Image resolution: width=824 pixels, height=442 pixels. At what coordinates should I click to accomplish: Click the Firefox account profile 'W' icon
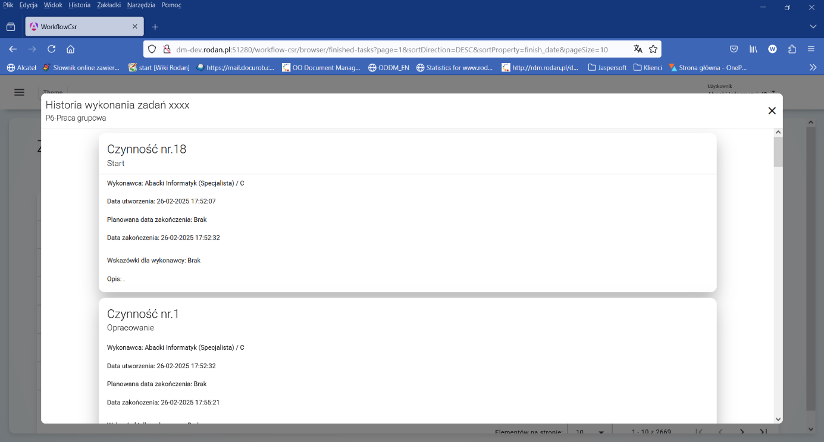click(772, 49)
